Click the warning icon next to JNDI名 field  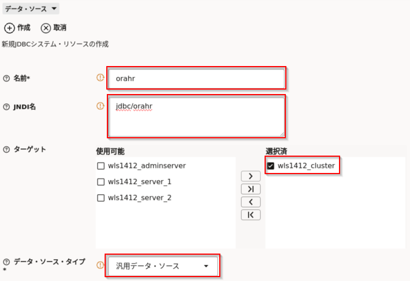101,105
